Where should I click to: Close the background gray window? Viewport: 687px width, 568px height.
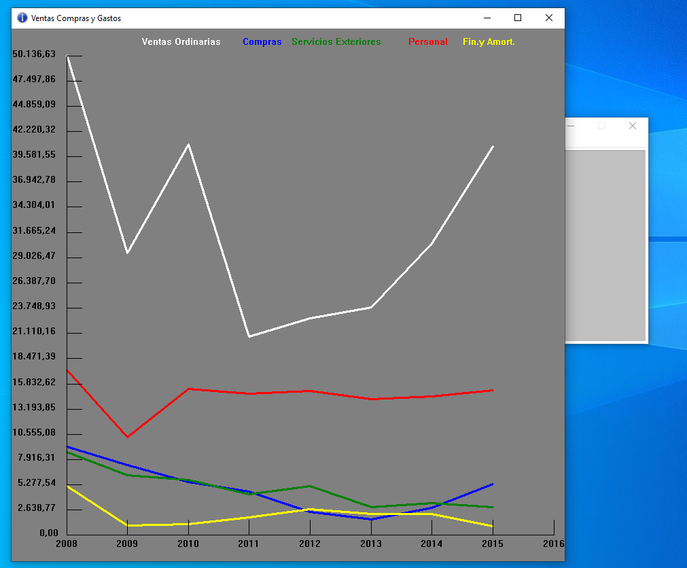pyautogui.click(x=632, y=126)
